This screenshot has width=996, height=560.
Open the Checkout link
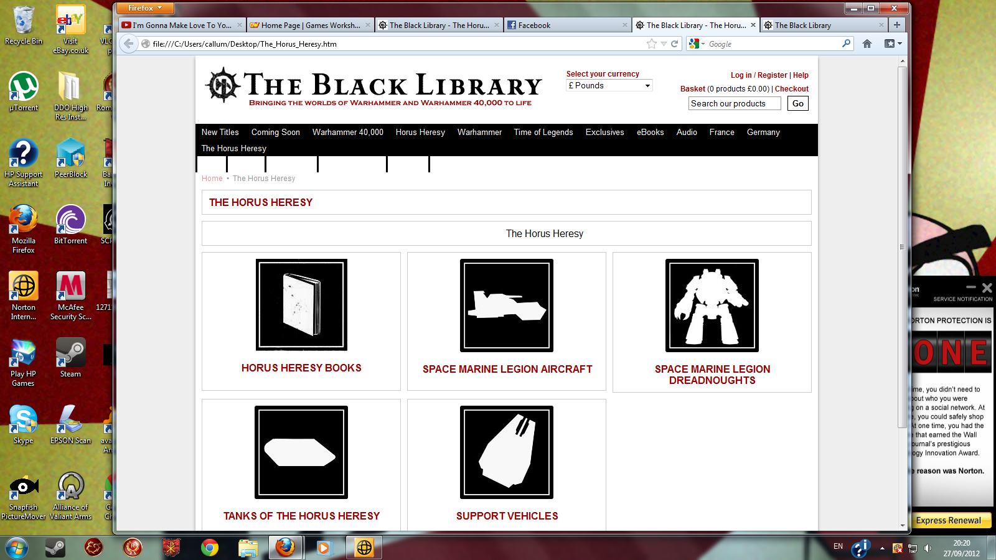click(792, 89)
